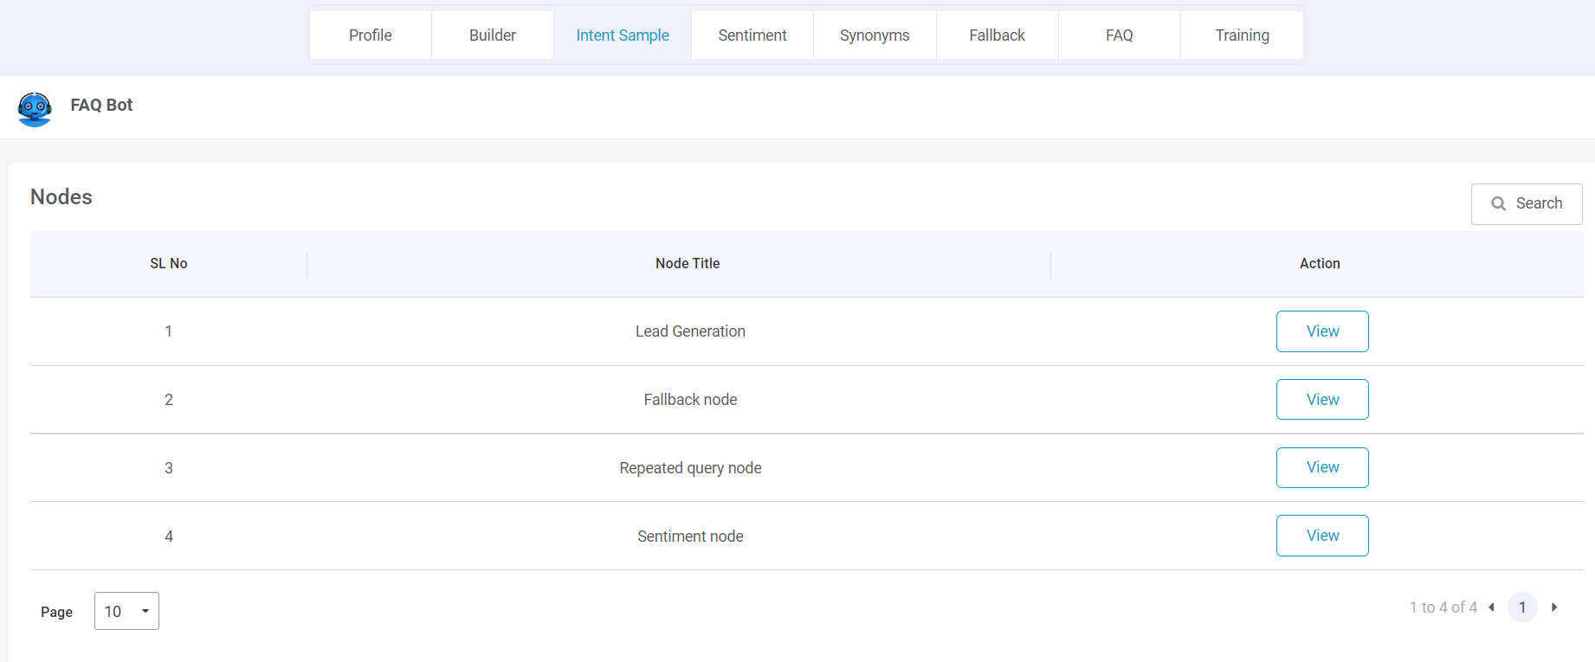Select the Intent Sample tab
Viewport: 1595px width, 662px height.
point(623,35)
